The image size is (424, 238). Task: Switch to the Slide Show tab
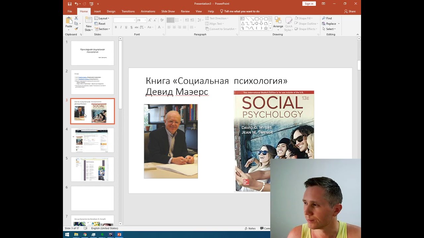click(x=168, y=11)
